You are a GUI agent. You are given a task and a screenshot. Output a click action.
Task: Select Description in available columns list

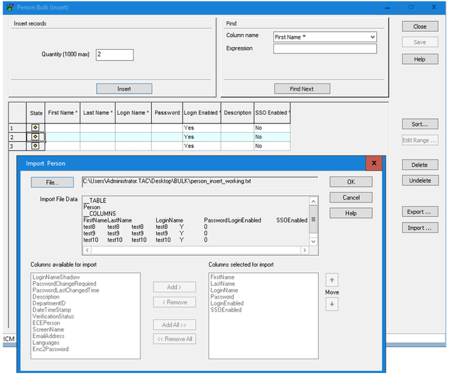coord(46,297)
